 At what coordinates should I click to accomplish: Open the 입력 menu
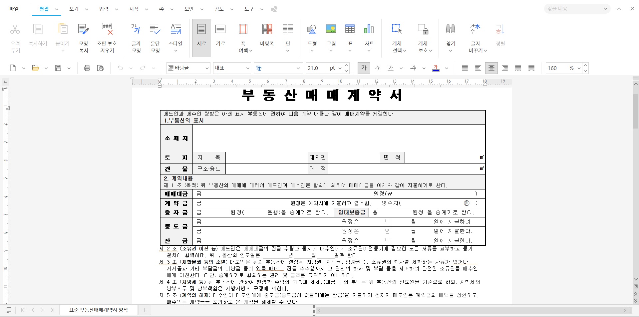104,9
